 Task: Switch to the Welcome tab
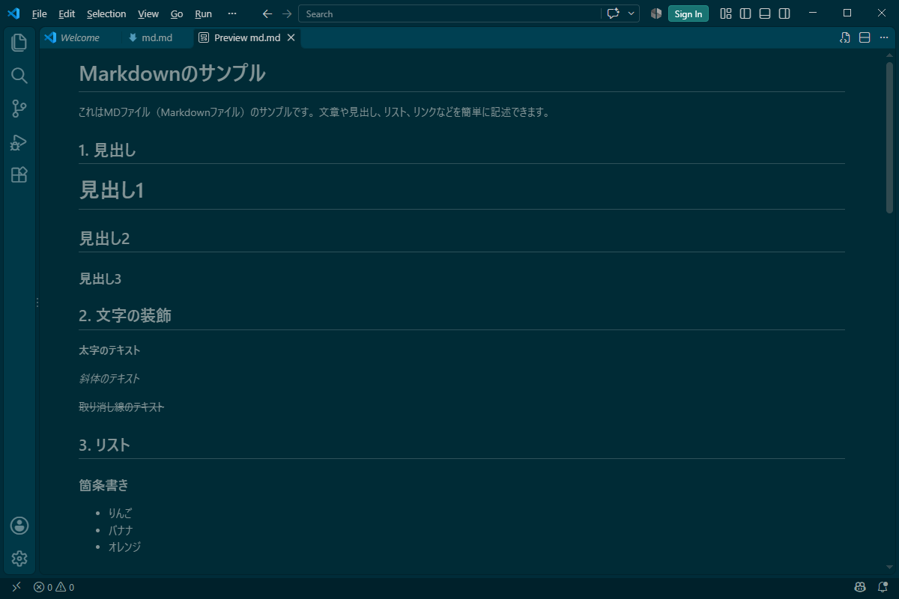pos(79,37)
